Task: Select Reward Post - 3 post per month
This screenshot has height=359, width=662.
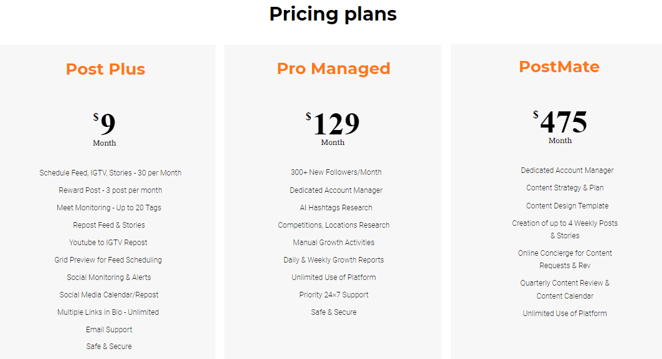Action: [110, 190]
